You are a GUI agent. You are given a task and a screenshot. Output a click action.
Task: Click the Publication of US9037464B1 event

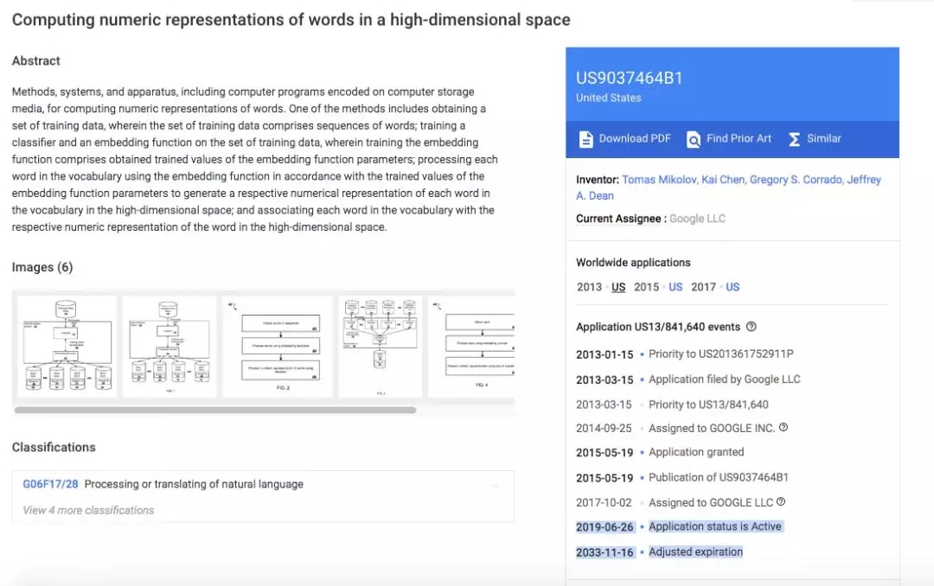coord(719,477)
